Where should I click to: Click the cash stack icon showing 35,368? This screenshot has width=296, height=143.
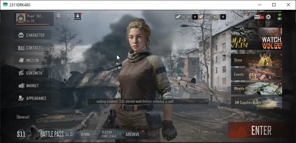point(178,17)
